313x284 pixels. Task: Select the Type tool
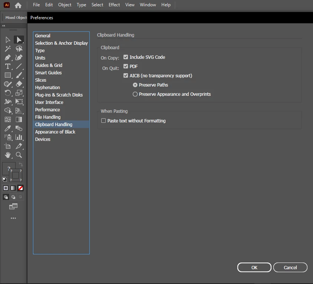click(7, 66)
